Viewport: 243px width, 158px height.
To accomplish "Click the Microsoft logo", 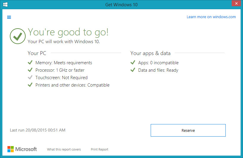I will (22, 149).
